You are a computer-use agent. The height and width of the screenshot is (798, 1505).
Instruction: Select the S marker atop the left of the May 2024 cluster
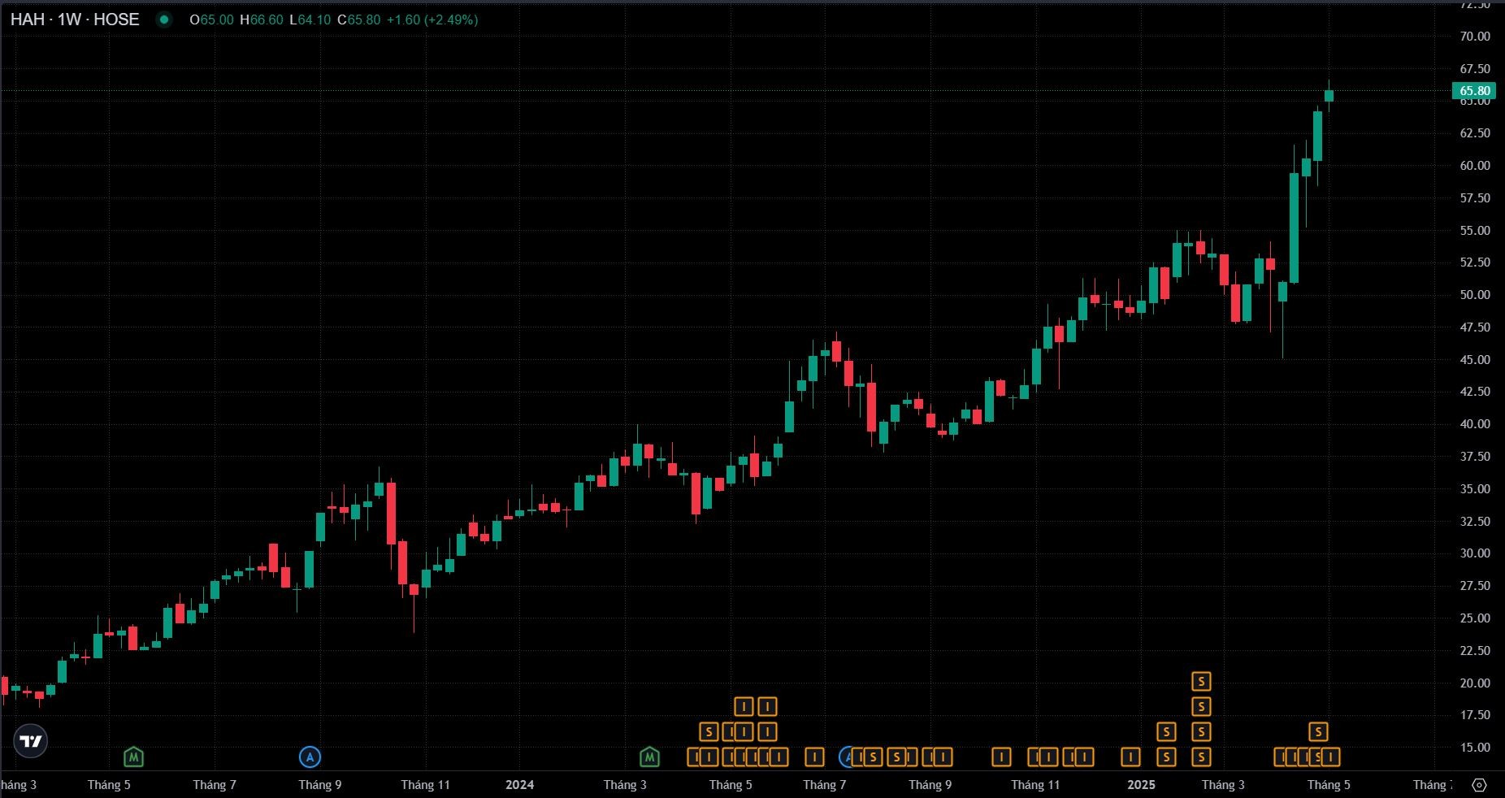tap(709, 732)
